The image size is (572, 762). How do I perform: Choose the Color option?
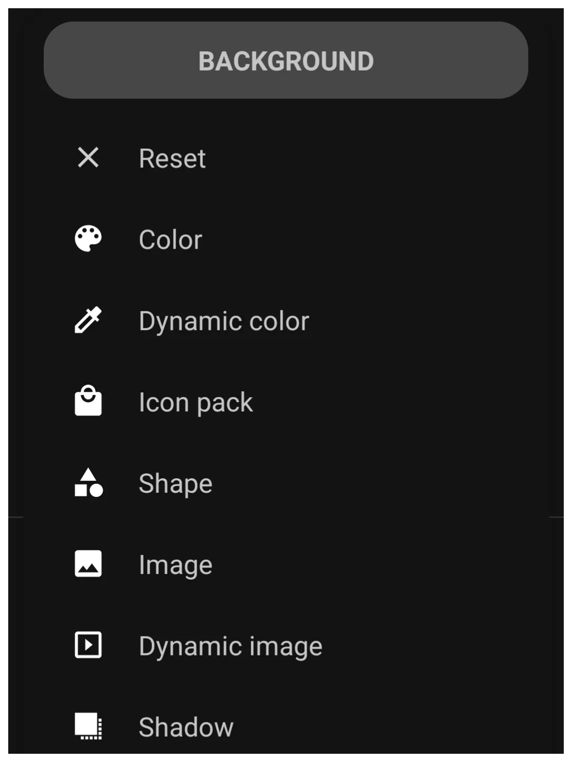click(286, 239)
